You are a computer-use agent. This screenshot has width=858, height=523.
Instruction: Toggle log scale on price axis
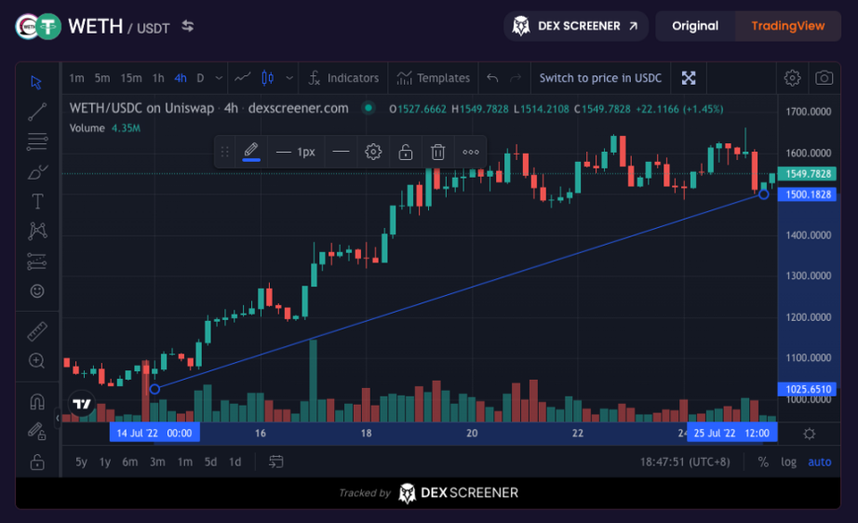(x=788, y=462)
